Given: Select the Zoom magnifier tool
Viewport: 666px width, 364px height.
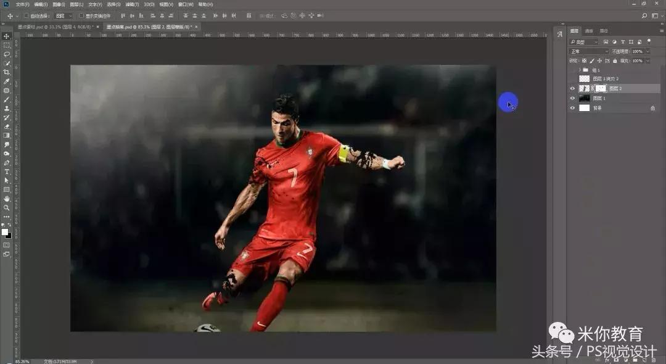Looking at the screenshot, I should (x=7, y=207).
